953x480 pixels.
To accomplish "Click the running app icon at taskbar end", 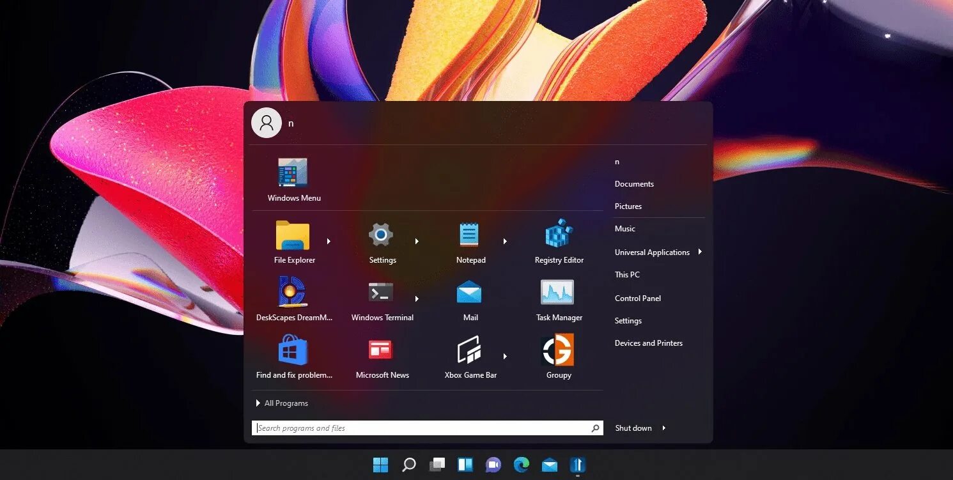I will 578,465.
